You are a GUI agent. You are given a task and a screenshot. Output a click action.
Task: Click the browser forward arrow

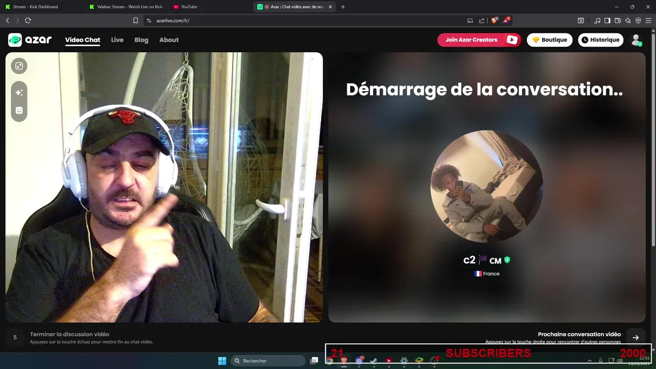point(17,20)
